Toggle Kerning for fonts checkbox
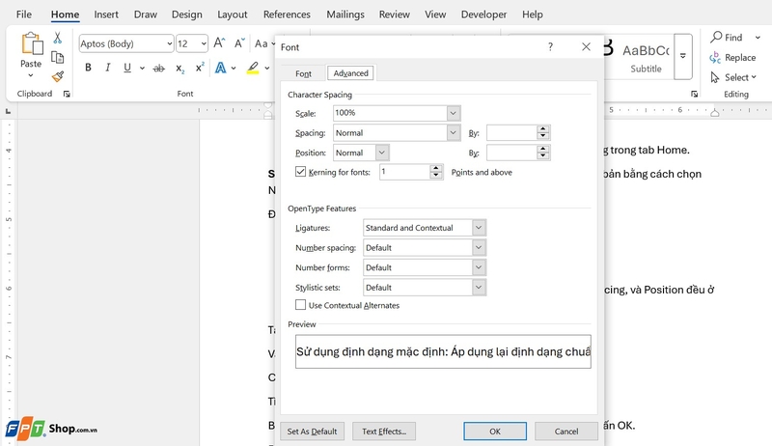Image resolution: width=772 pixels, height=446 pixels. click(300, 171)
